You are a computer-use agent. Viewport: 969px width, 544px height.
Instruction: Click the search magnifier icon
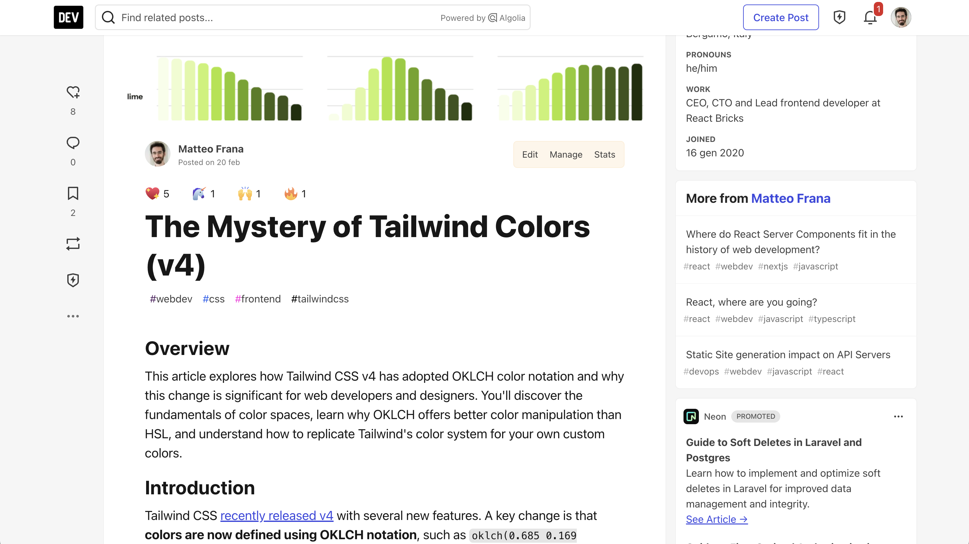(x=108, y=17)
